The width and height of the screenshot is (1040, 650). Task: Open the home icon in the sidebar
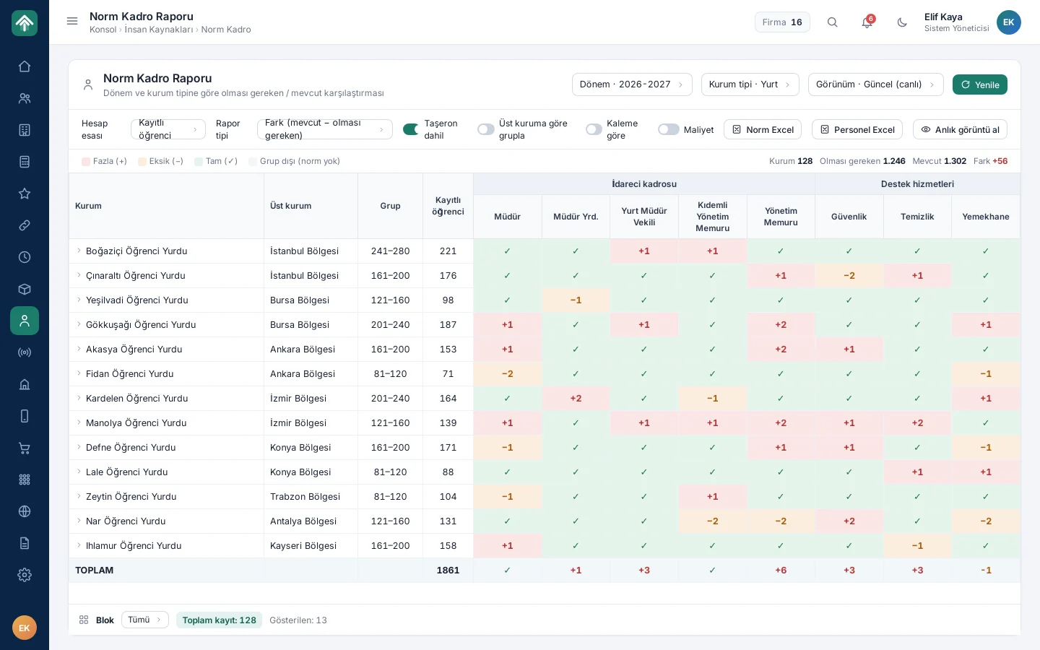(25, 66)
